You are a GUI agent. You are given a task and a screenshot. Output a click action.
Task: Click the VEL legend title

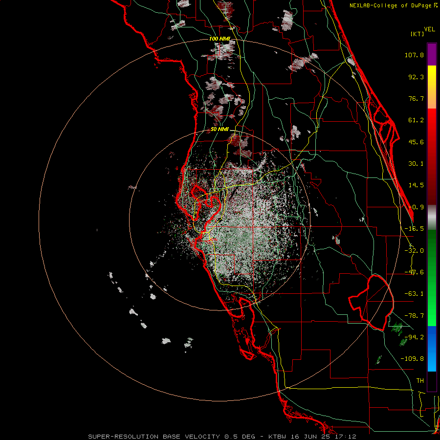(429, 29)
